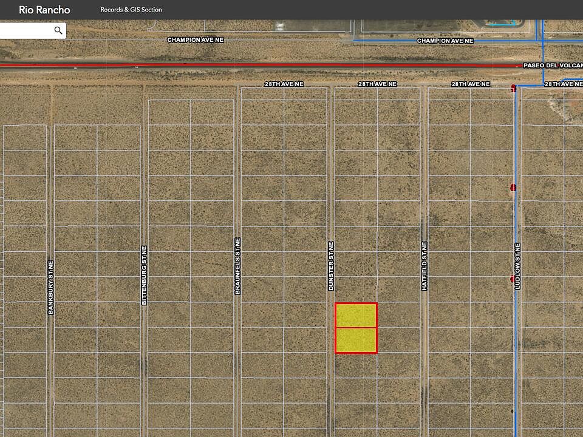583x437 pixels.
Task: Click the red marker at 28th Ave and Ludlow
Action: [x=514, y=88]
